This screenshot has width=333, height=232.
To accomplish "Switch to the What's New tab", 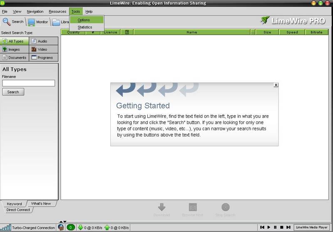I will click(41, 204).
